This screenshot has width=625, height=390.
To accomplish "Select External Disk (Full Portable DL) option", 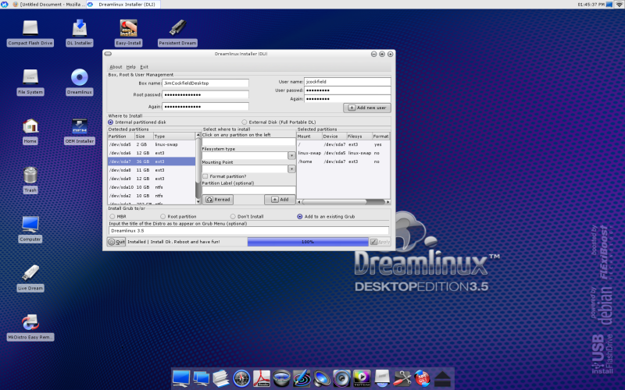I will click(245, 122).
